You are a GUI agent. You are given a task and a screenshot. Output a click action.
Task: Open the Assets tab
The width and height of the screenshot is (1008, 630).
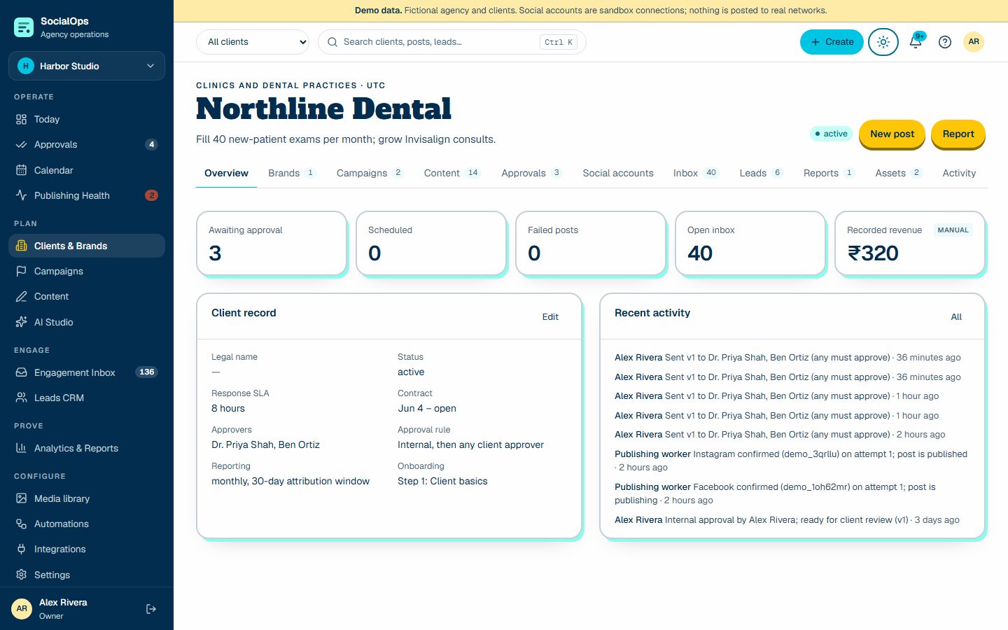(899, 173)
